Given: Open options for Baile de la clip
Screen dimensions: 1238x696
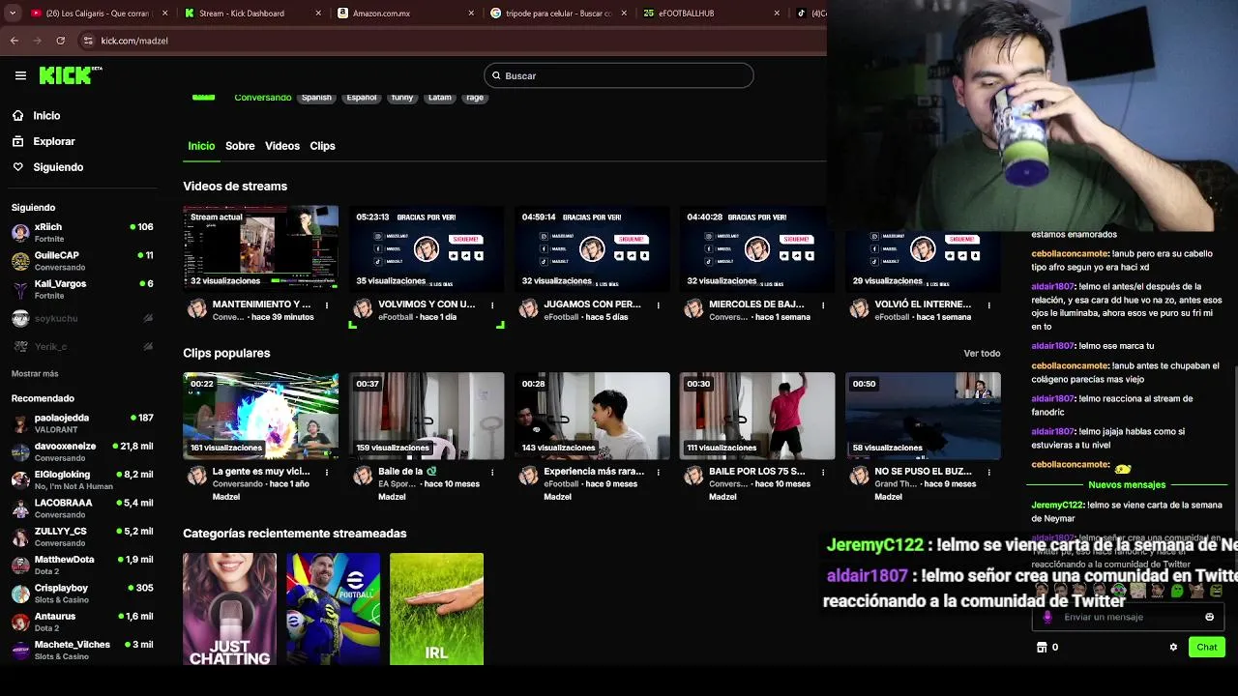Looking at the screenshot, I should coord(492,472).
